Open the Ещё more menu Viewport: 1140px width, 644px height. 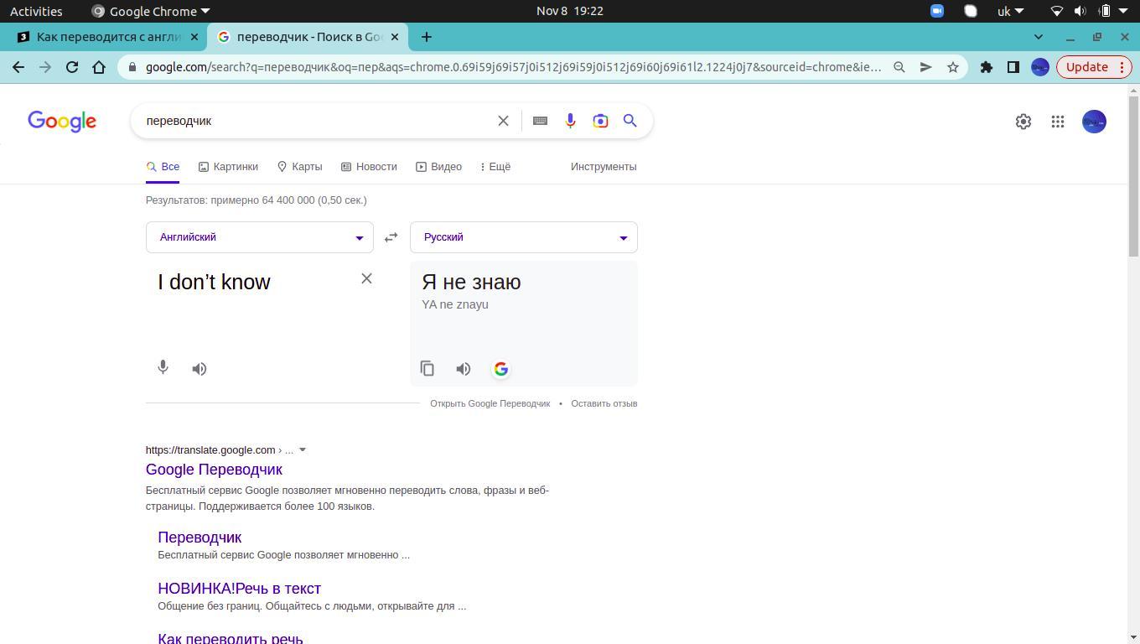[x=495, y=167]
